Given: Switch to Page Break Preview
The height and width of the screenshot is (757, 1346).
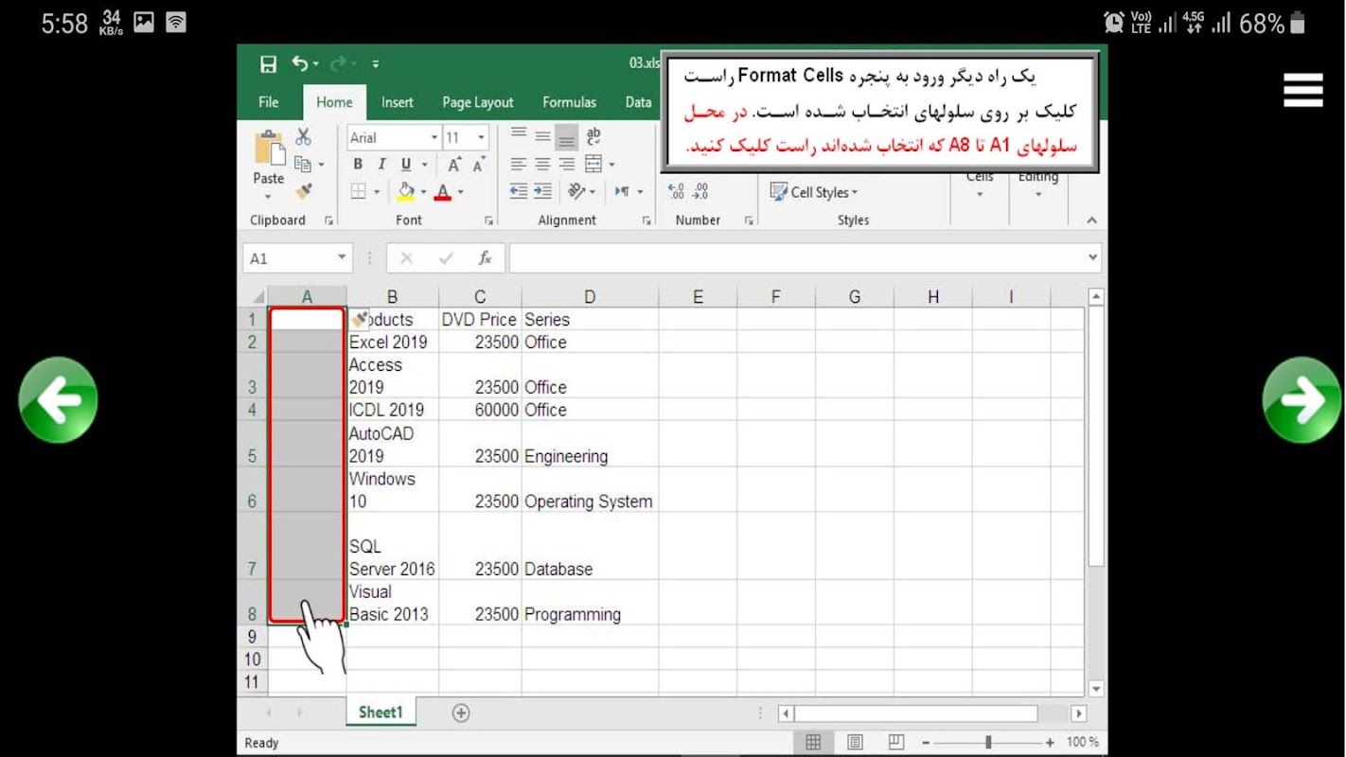Looking at the screenshot, I should click(x=896, y=743).
